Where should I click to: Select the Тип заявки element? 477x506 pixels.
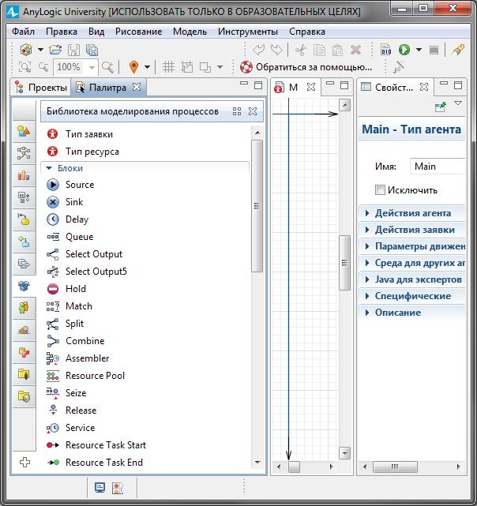click(89, 134)
